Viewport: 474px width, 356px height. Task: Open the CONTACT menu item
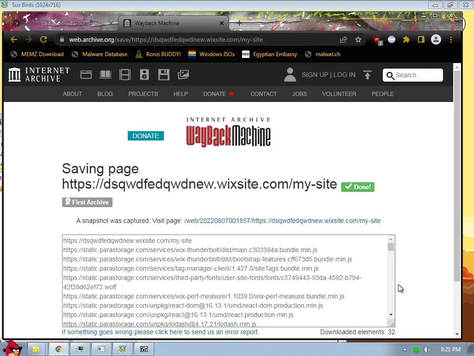point(263,94)
